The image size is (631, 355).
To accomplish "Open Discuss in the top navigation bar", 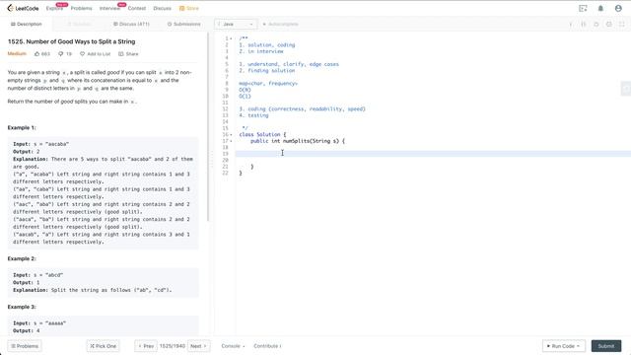I will click(x=162, y=8).
